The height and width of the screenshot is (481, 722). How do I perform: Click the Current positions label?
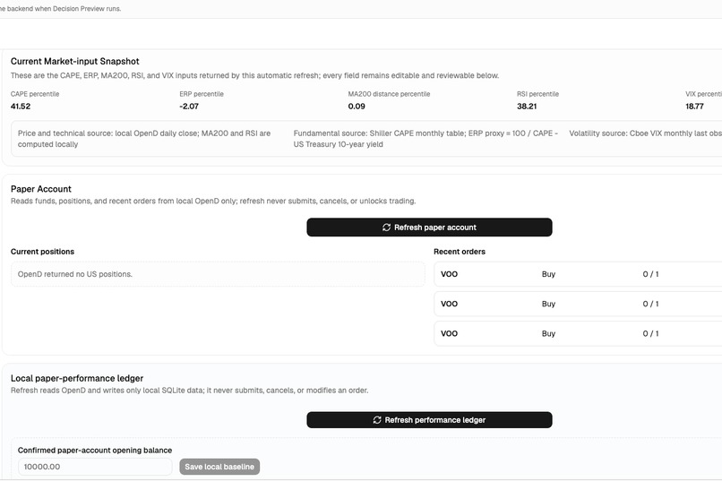click(x=42, y=252)
